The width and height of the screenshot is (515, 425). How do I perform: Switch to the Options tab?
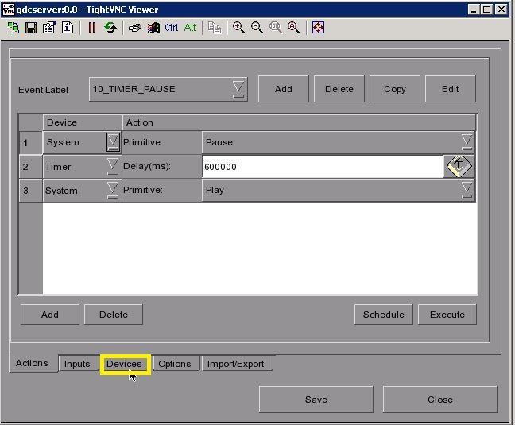[x=175, y=364]
